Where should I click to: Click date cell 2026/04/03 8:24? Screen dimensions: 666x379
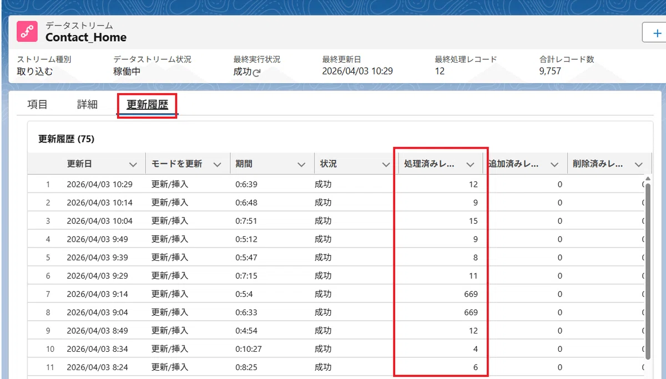97,367
